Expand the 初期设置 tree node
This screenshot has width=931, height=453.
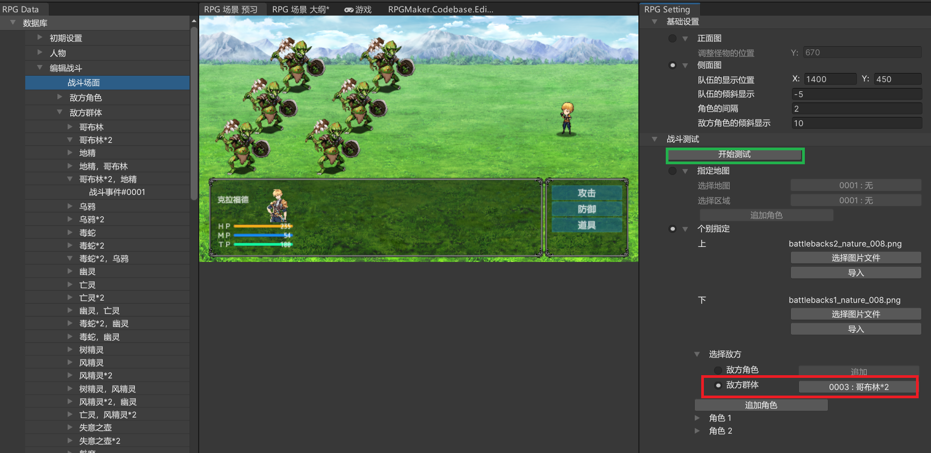(40, 38)
